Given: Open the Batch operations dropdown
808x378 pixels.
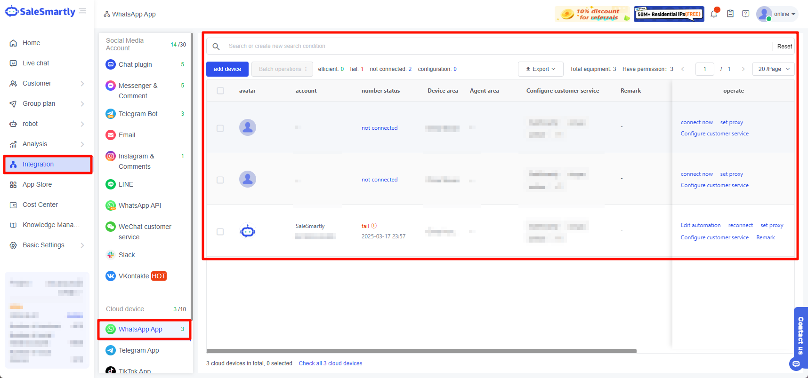Looking at the screenshot, I should (x=282, y=69).
